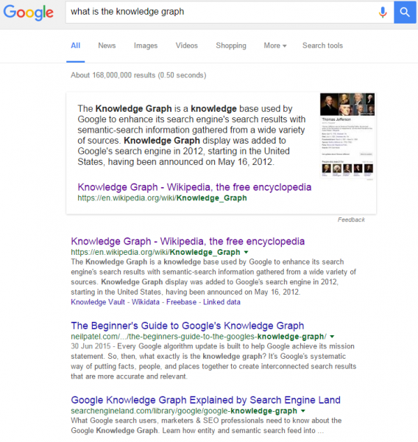Expand the More dropdown menu

(275, 46)
